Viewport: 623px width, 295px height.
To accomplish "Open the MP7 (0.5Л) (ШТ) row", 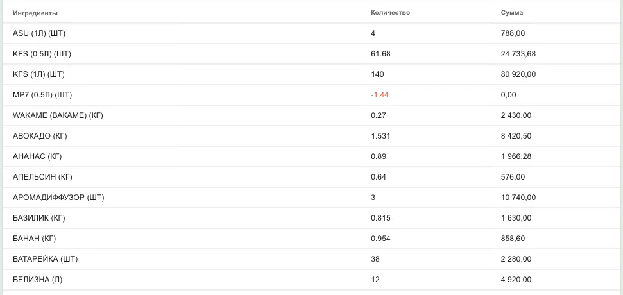I will click(x=312, y=95).
